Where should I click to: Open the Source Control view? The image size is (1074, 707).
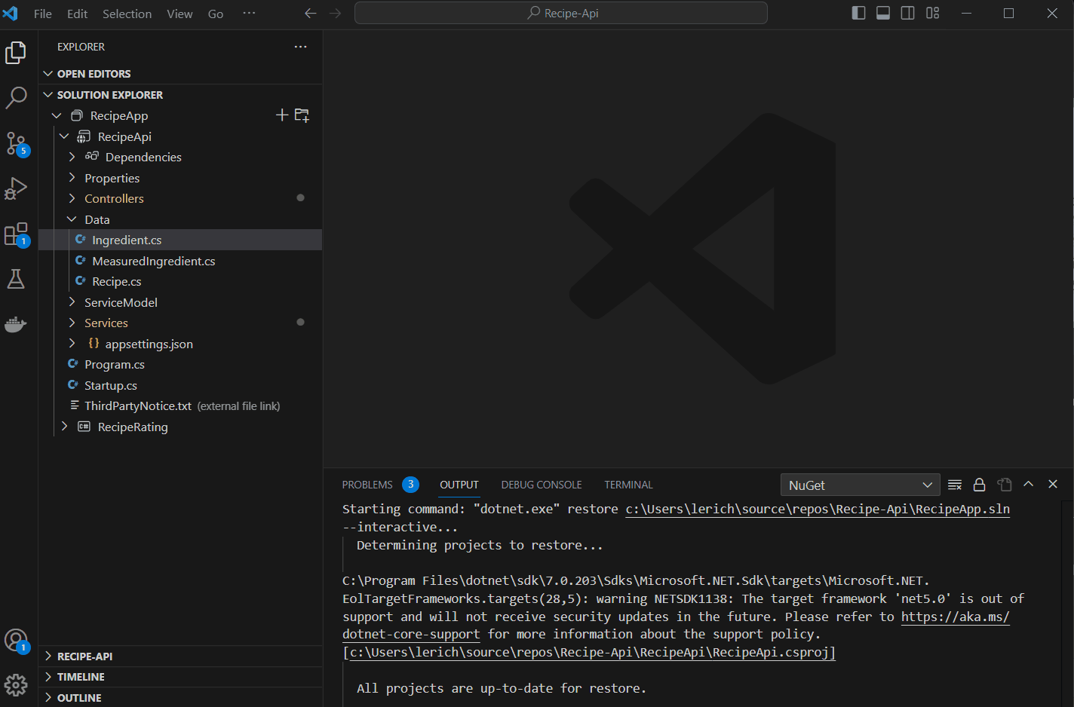click(x=17, y=143)
